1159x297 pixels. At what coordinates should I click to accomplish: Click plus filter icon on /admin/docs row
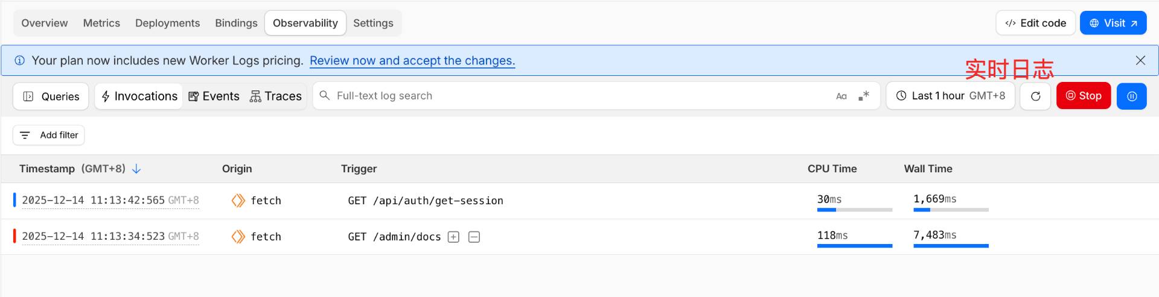click(453, 237)
